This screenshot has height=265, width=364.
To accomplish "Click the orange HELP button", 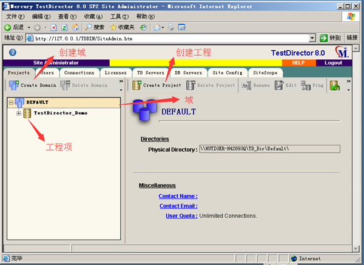I will [x=298, y=63].
